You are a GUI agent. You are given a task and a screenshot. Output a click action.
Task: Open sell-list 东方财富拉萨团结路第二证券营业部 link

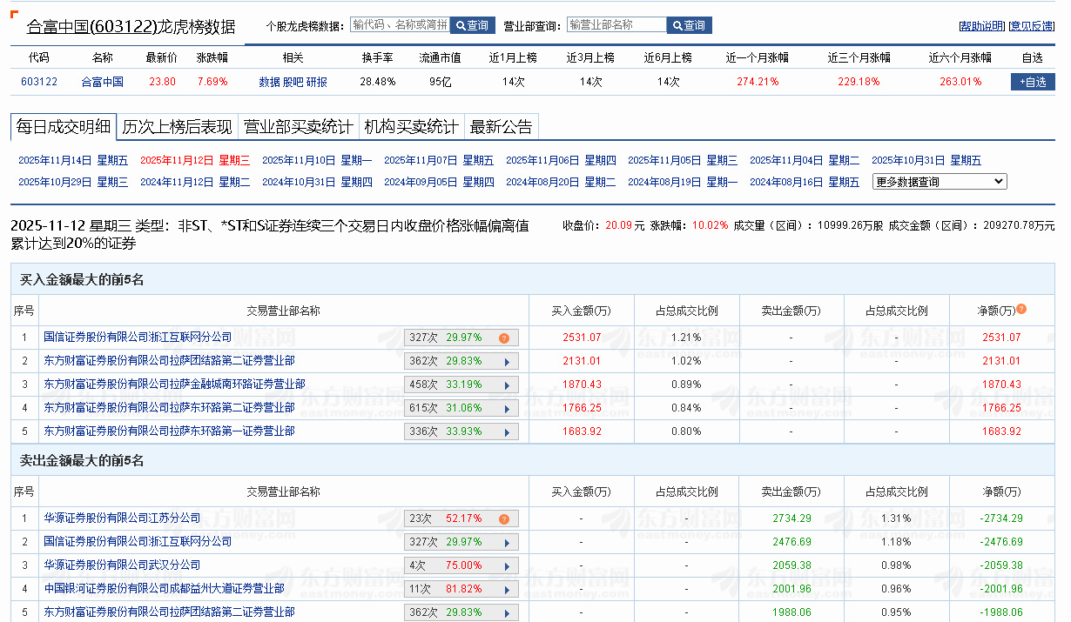click(169, 612)
